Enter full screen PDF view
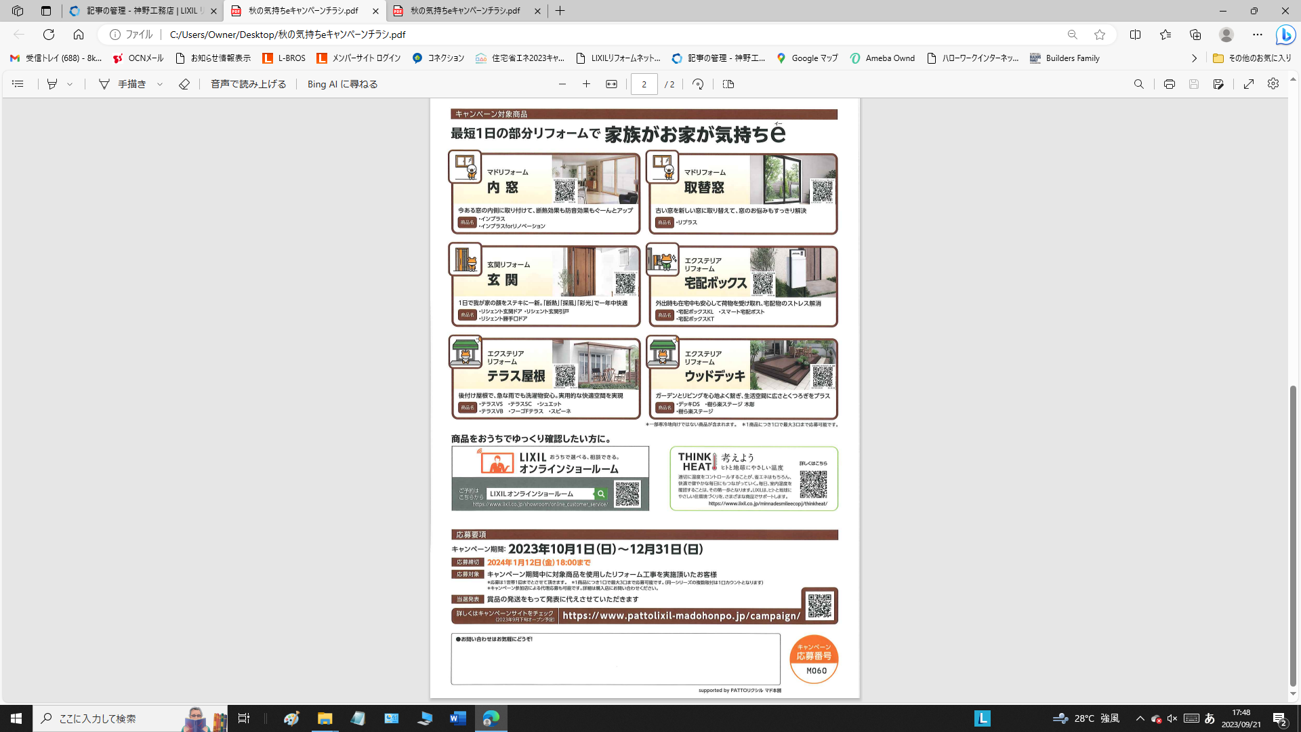This screenshot has height=732, width=1301. tap(1249, 84)
